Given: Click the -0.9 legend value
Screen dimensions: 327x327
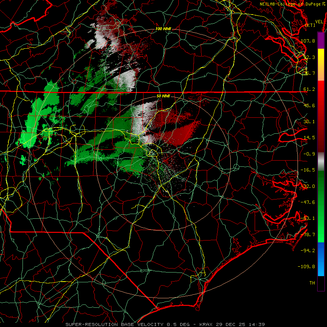Looking at the screenshot, I should coord(309,154).
